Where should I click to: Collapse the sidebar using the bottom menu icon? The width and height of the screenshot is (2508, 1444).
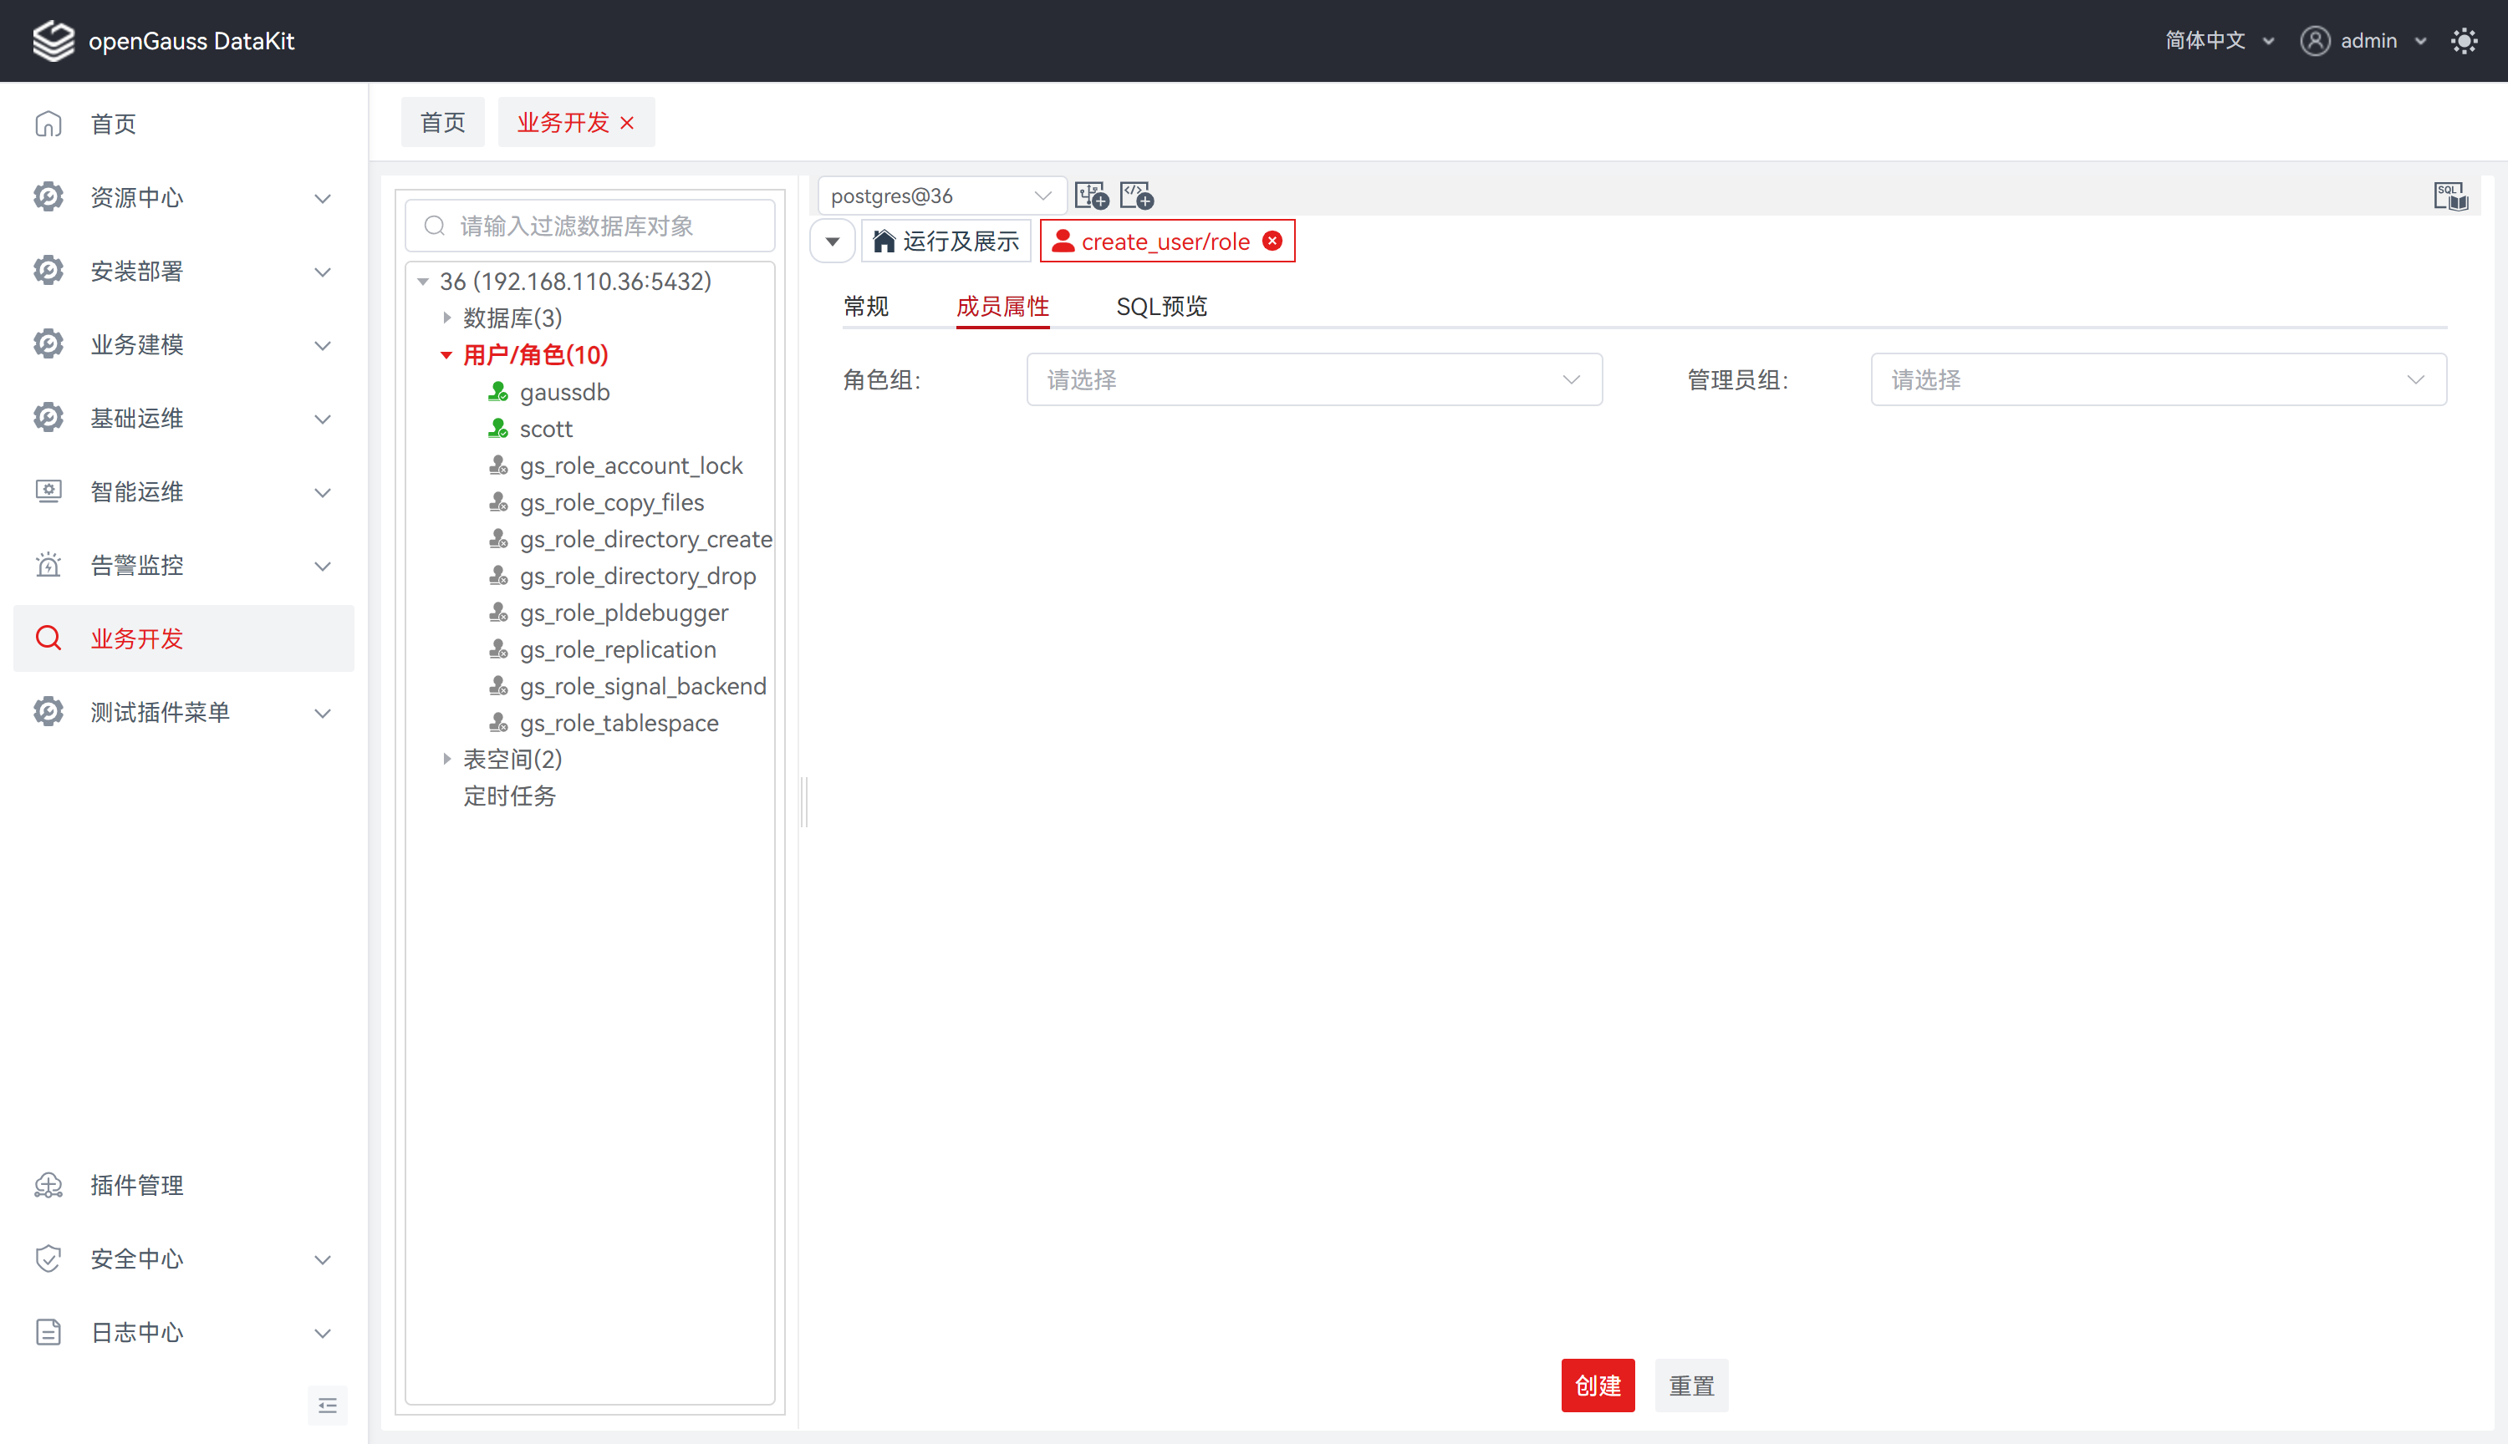328,1406
